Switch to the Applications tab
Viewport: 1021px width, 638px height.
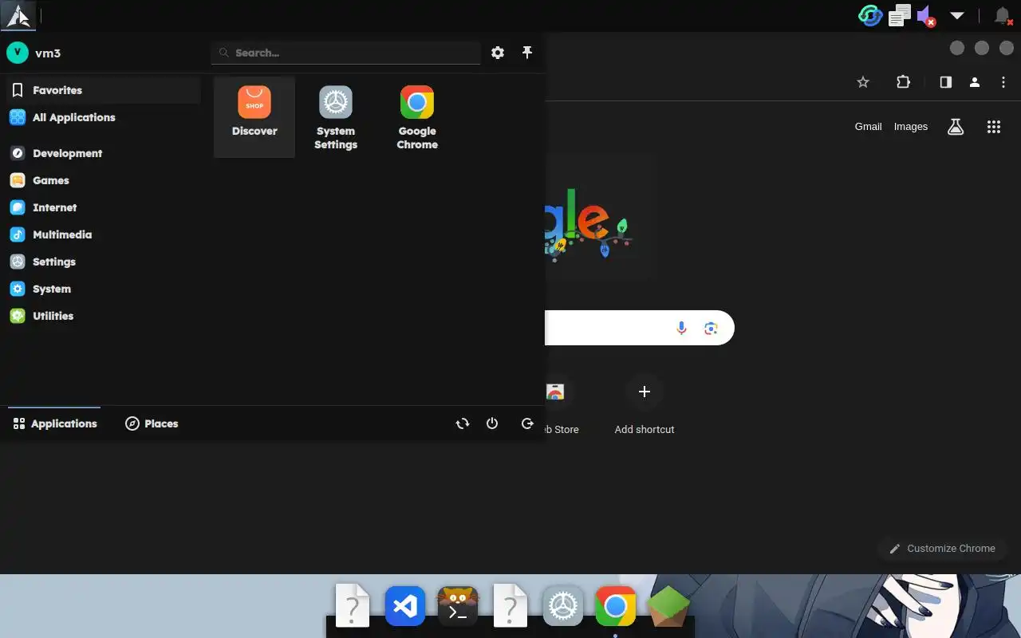tap(55, 423)
